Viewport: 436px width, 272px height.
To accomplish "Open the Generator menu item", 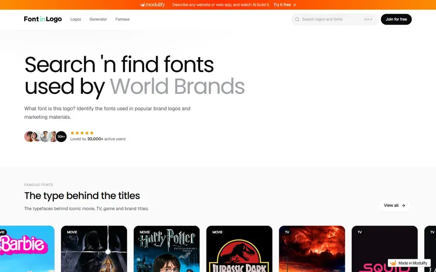I will tap(98, 19).
